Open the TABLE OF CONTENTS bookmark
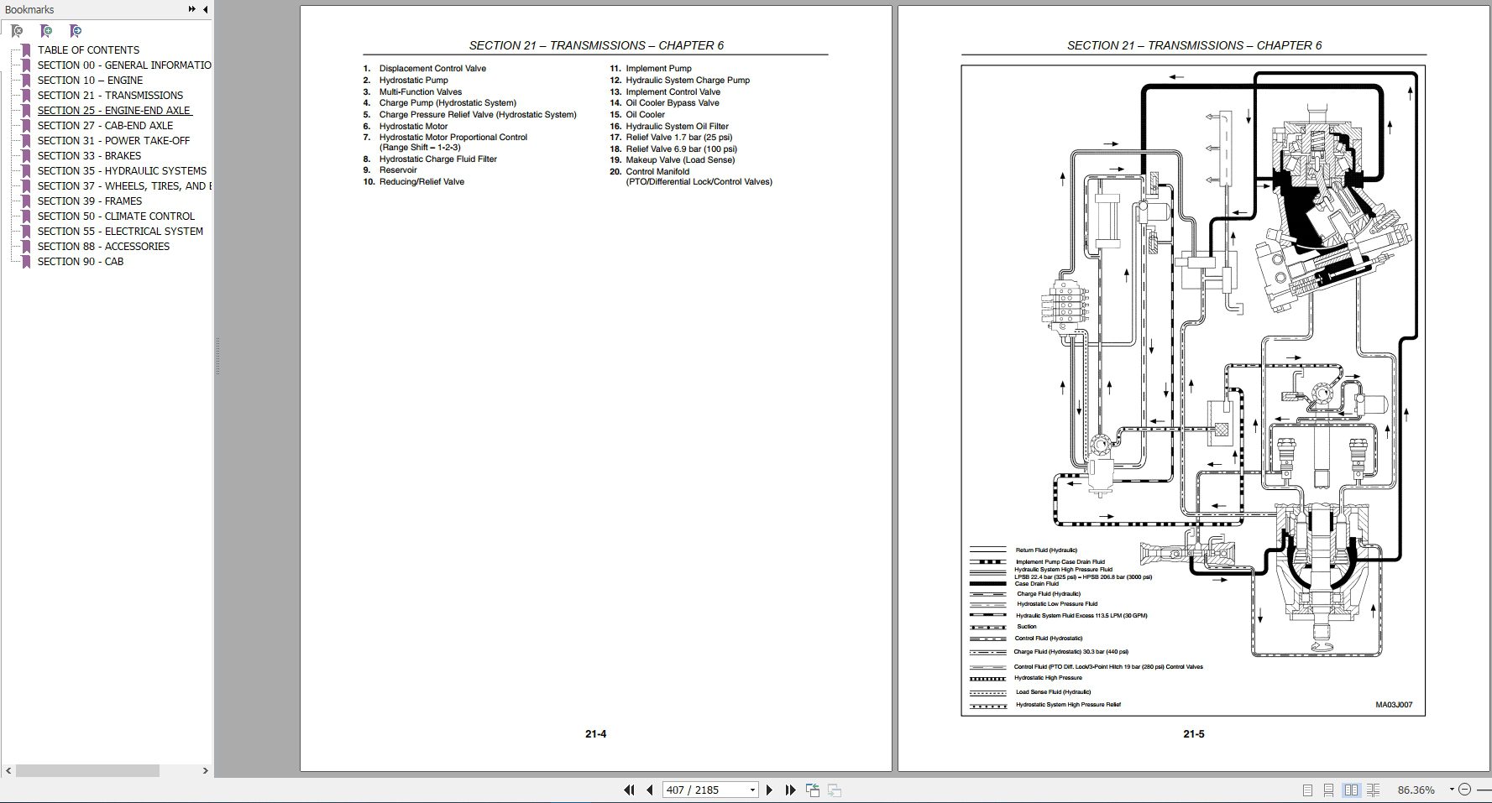1492x803 pixels. coord(87,50)
